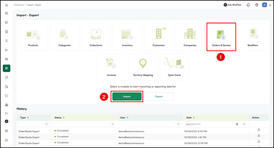
Task: Select the Categories module card
Action: click(x=65, y=37)
